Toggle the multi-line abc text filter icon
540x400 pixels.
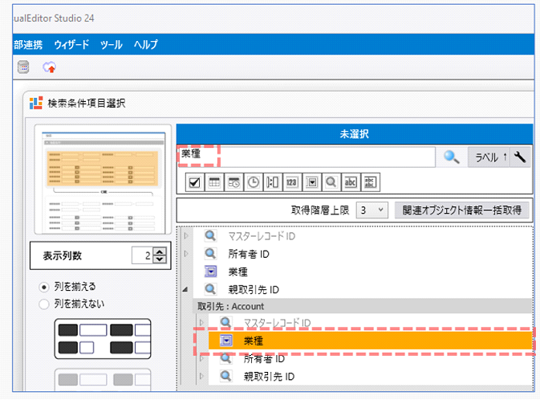click(x=370, y=182)
